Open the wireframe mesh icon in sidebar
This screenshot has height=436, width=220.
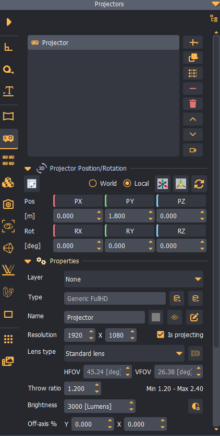pyautogui.click(x=8, y=248)
